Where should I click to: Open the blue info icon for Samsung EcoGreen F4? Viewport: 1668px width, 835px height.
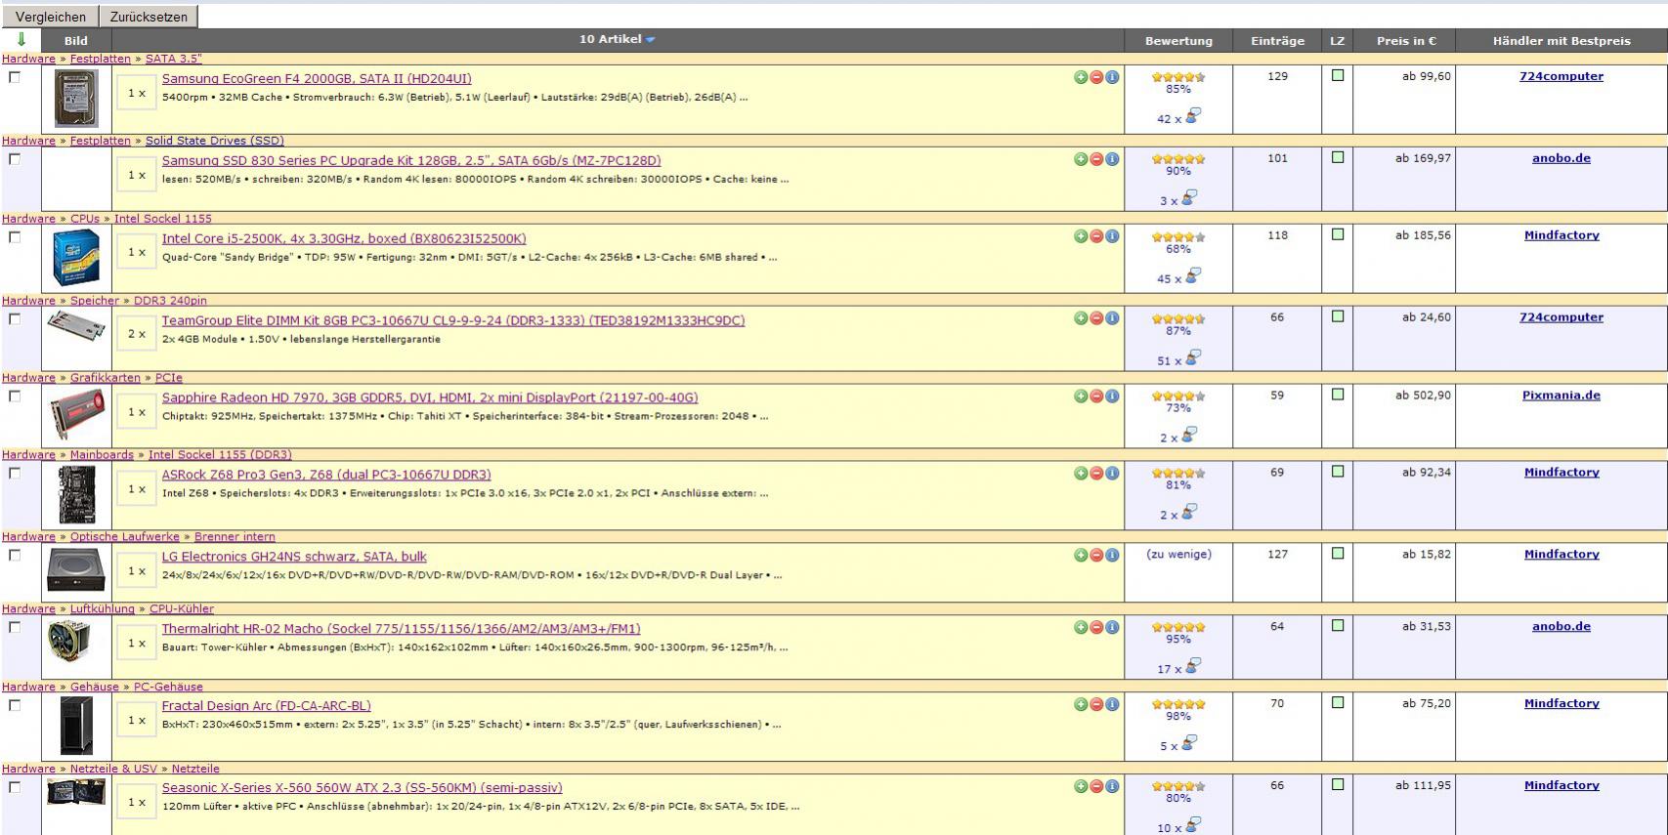tap(1112, 77)
